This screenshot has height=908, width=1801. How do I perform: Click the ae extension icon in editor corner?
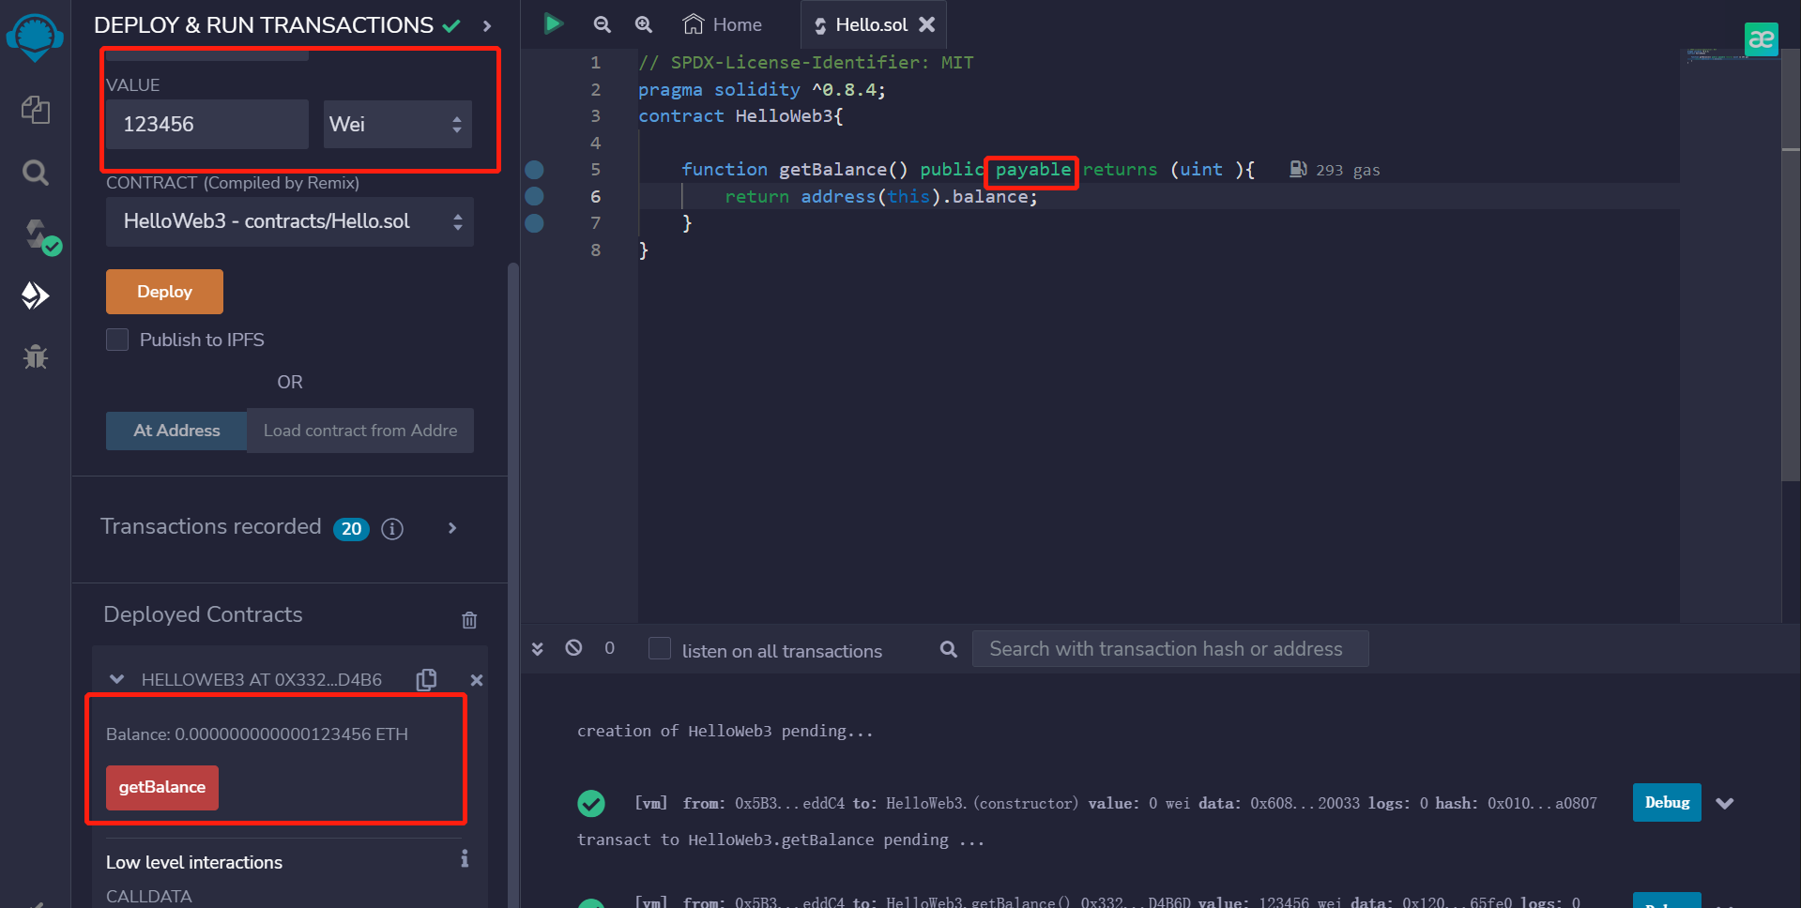pyautogui.click(x=1762, y=39)
